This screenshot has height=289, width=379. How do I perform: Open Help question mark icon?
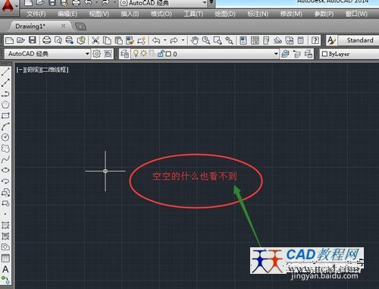pyautogui.click(x=315, y=40)
